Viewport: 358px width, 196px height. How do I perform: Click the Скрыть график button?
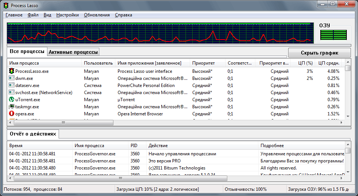[x=320, y=53]
